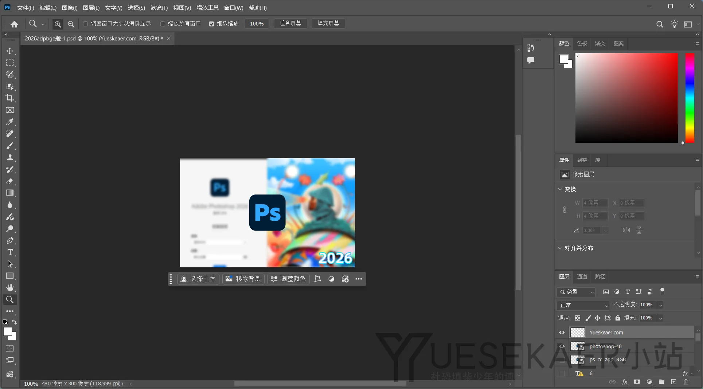Open the blend mode dropdown
Image resolution: width=703 pixels, height=389 pixels.
coord(583,305)
